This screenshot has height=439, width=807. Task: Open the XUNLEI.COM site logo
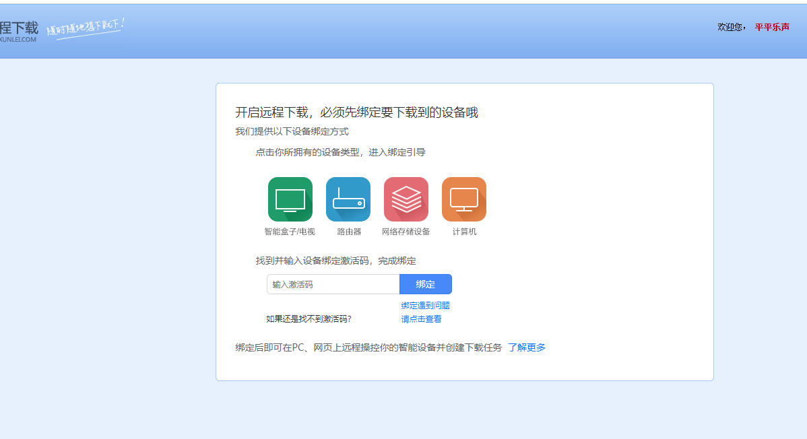pos(18,39)
